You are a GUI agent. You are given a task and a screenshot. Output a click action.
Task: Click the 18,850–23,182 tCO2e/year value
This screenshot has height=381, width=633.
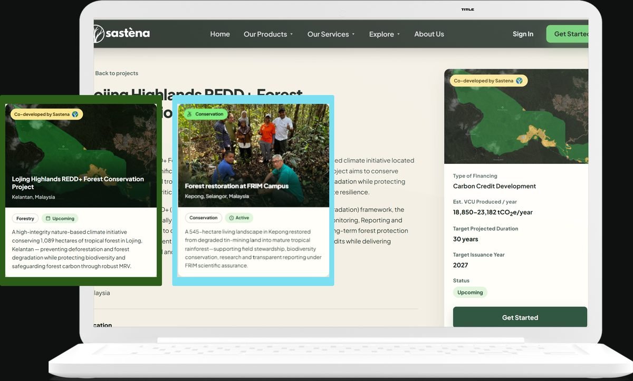pyautogui.click(x=493, y=212)
